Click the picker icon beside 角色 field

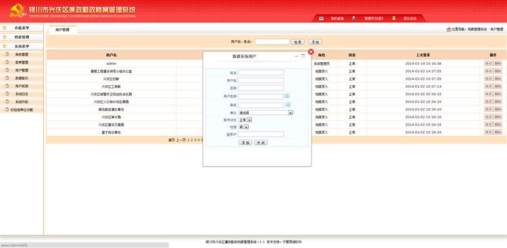tap(288, 105)
